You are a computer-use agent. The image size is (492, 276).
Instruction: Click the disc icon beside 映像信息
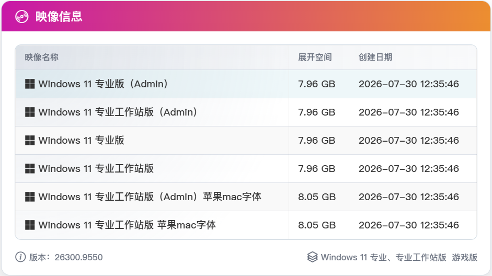[21, 17]
